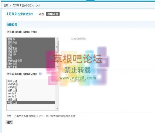Click the user group list scrollbar thumb
Viewport: 155px width, 133px height.
pyautogui.click(x=57, y=47)
